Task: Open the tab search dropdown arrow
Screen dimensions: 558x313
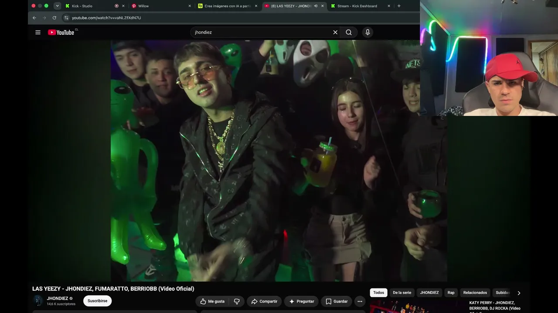Action: (57, 6)
